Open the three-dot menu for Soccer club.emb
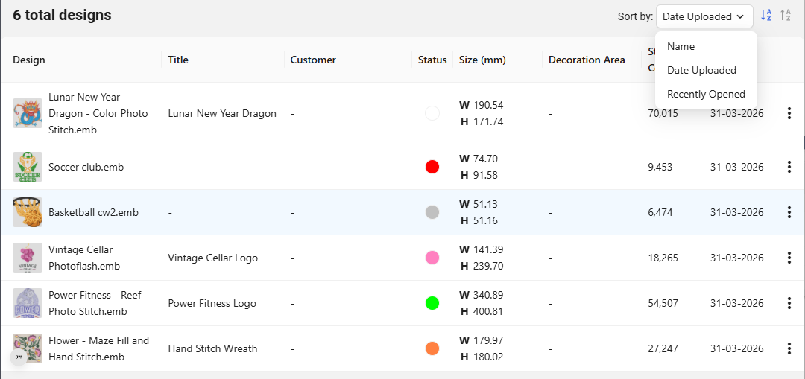The image size is (805, 379). (x=789, y=167)
